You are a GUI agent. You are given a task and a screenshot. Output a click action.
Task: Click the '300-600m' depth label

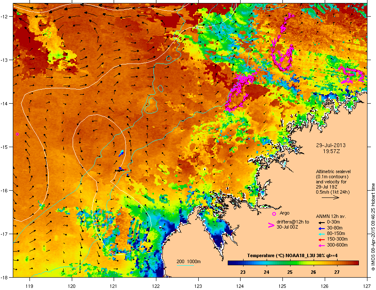337,245
